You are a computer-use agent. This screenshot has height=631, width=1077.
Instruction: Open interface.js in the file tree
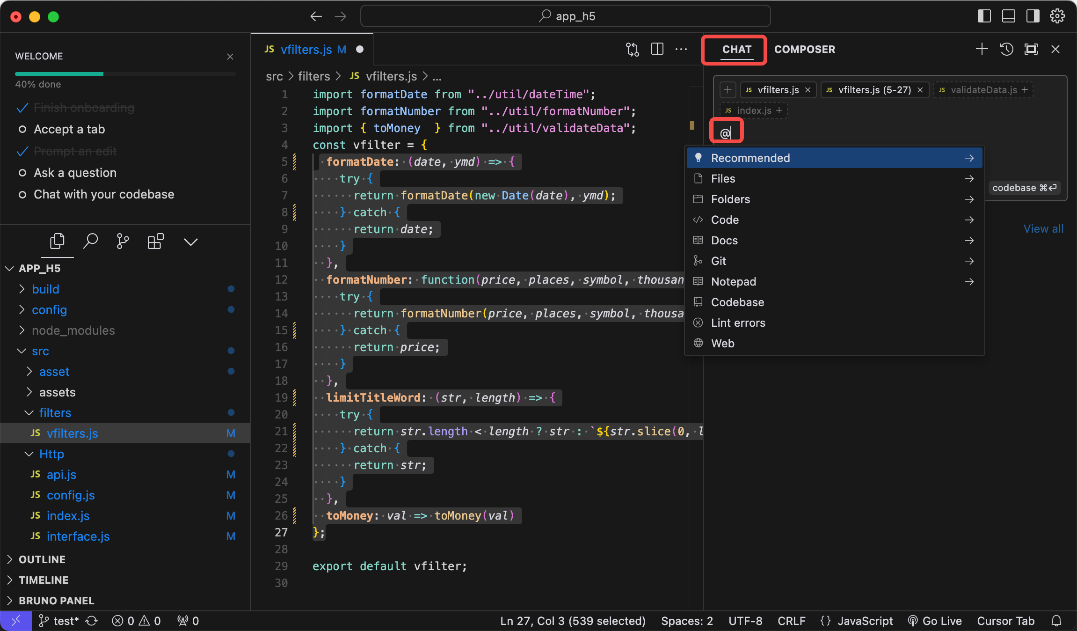point(125,536)
